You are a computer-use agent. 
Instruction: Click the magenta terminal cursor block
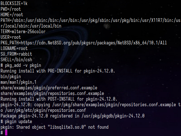[x=6, y=133]
